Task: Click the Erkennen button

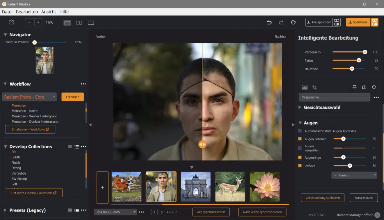Action: [x=72, y=97]
